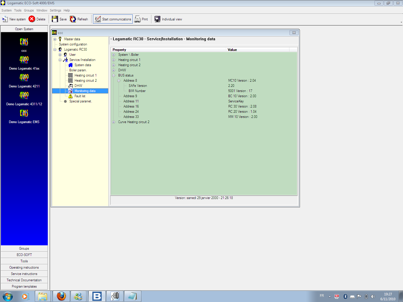Open Program templates sidebar section

click(24, 286)
